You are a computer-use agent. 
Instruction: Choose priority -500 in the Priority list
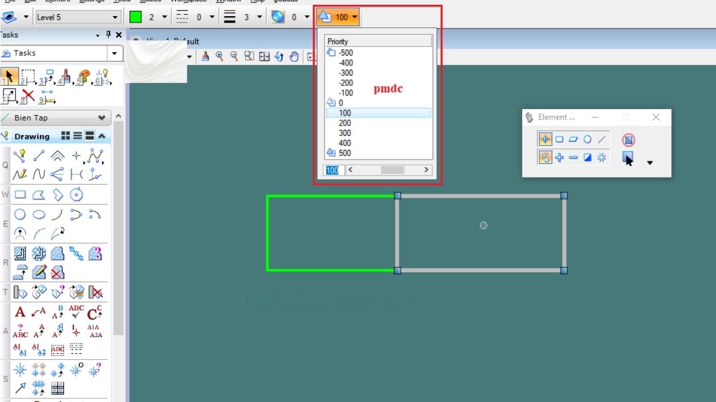coord(345,52)
